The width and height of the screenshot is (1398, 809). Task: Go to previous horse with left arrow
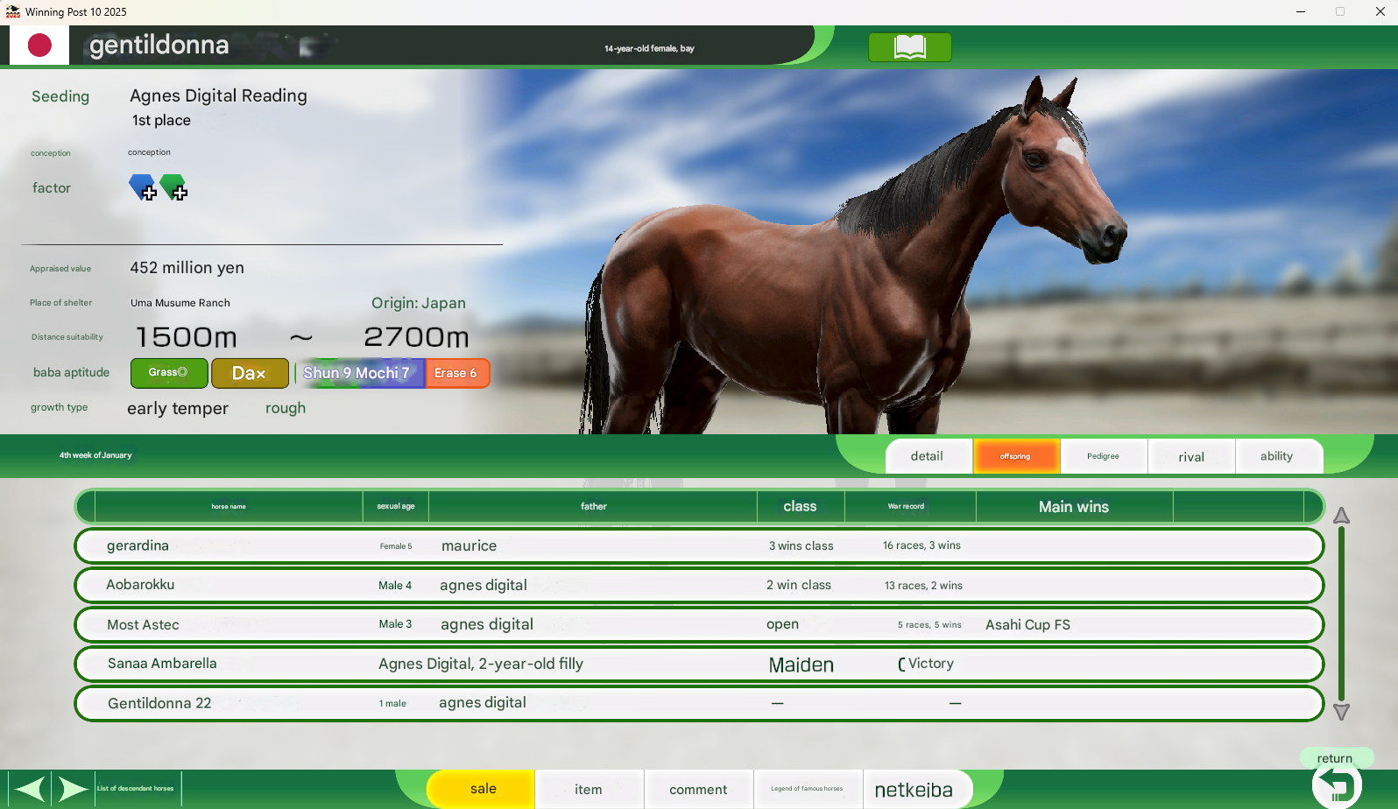coord(30,789)
